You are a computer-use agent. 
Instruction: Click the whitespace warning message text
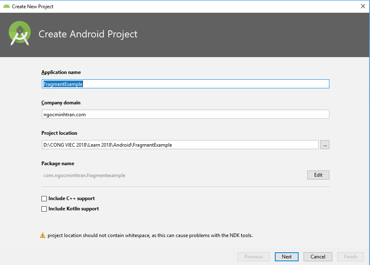pos(150,235)
